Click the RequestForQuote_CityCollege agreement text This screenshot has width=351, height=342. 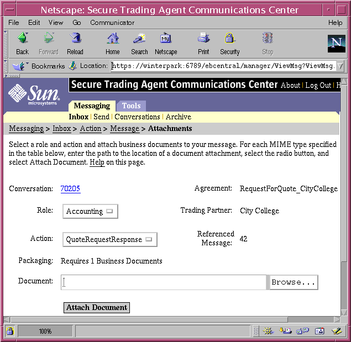[x=289, y=189]
